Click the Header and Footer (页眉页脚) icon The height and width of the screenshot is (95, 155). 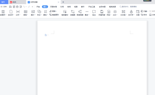(x=102, y=12)
